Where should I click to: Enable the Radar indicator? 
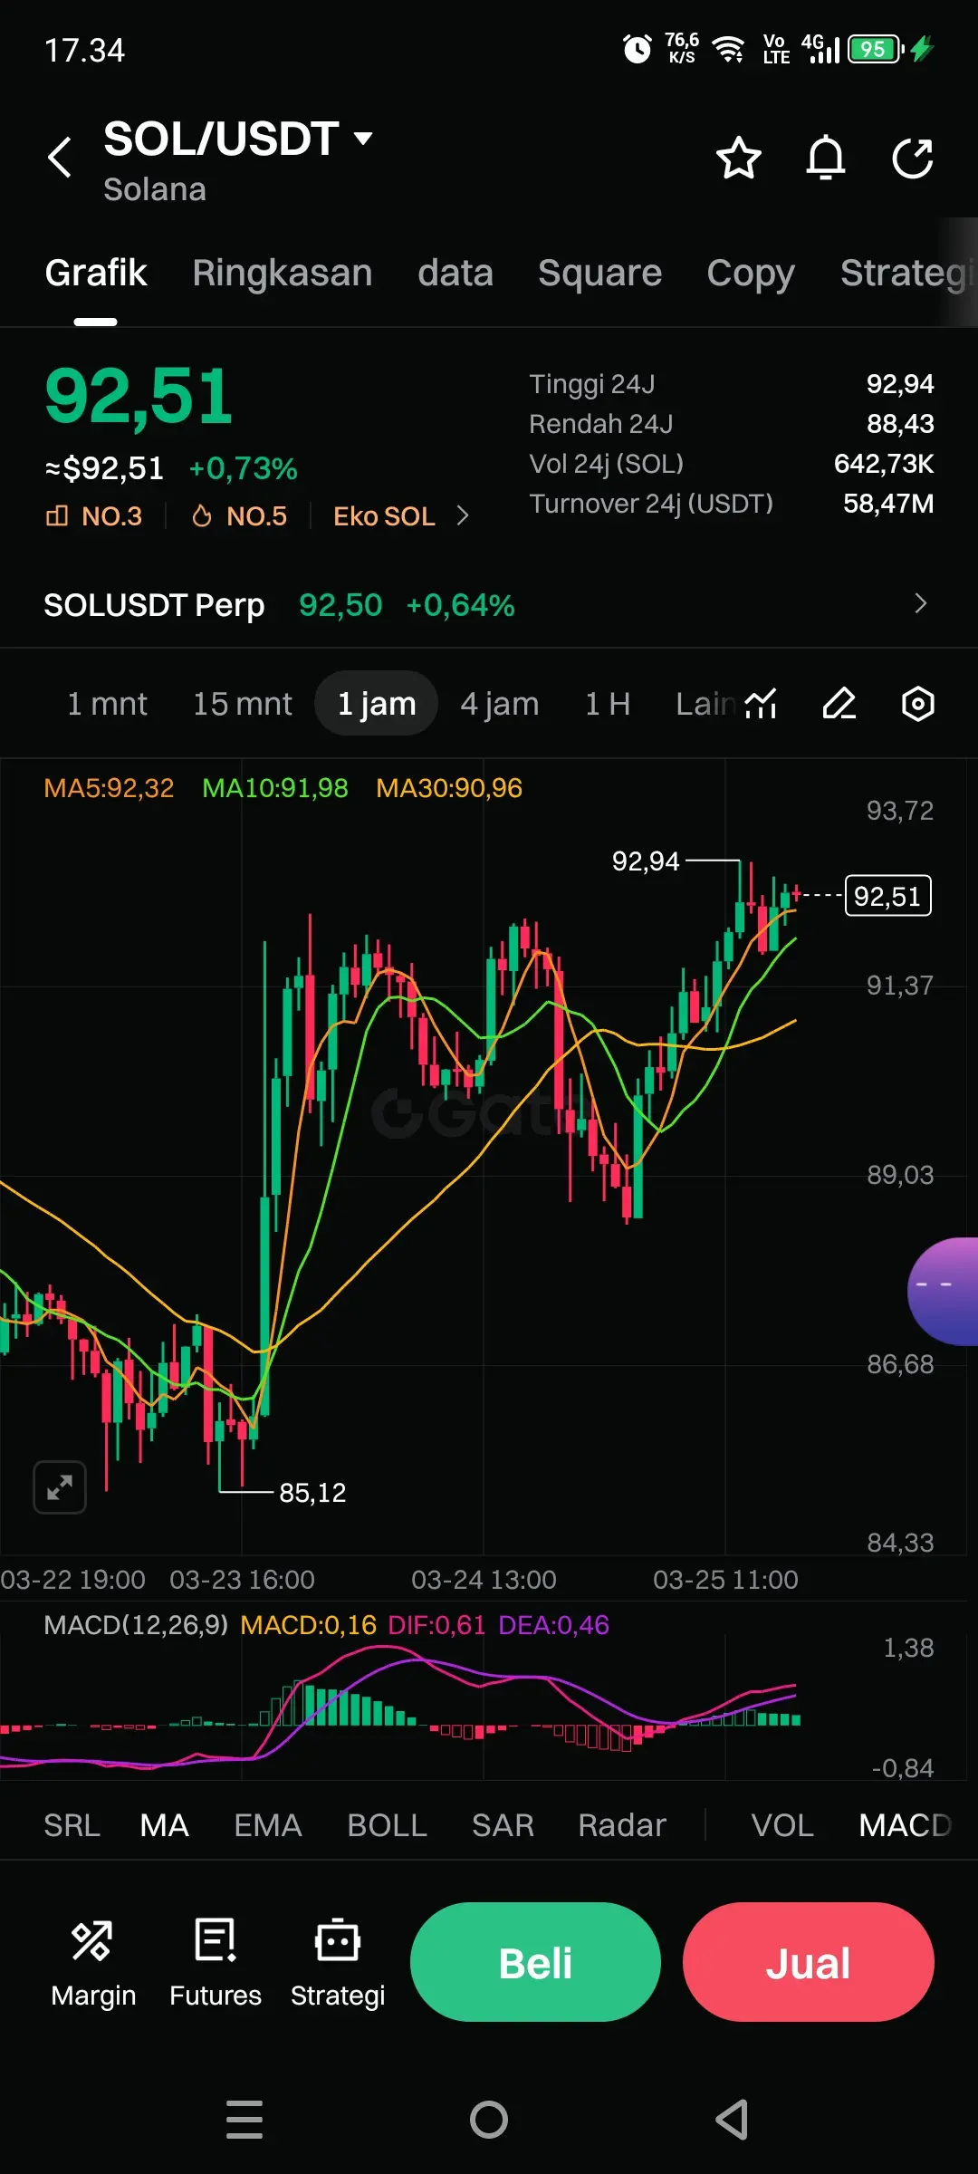[x=622, y=1825]
